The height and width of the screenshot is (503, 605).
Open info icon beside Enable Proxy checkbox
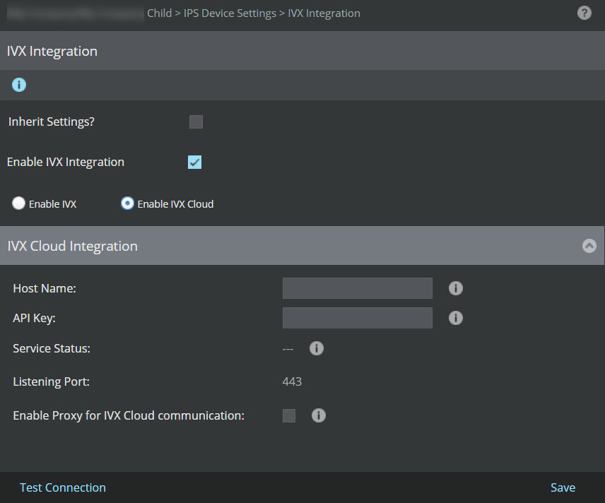coord(318,415)
